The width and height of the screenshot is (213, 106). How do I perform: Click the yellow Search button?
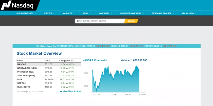[x=131, y=21]
